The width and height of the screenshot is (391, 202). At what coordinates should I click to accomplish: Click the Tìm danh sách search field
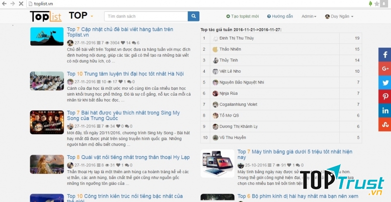[146, 16]
